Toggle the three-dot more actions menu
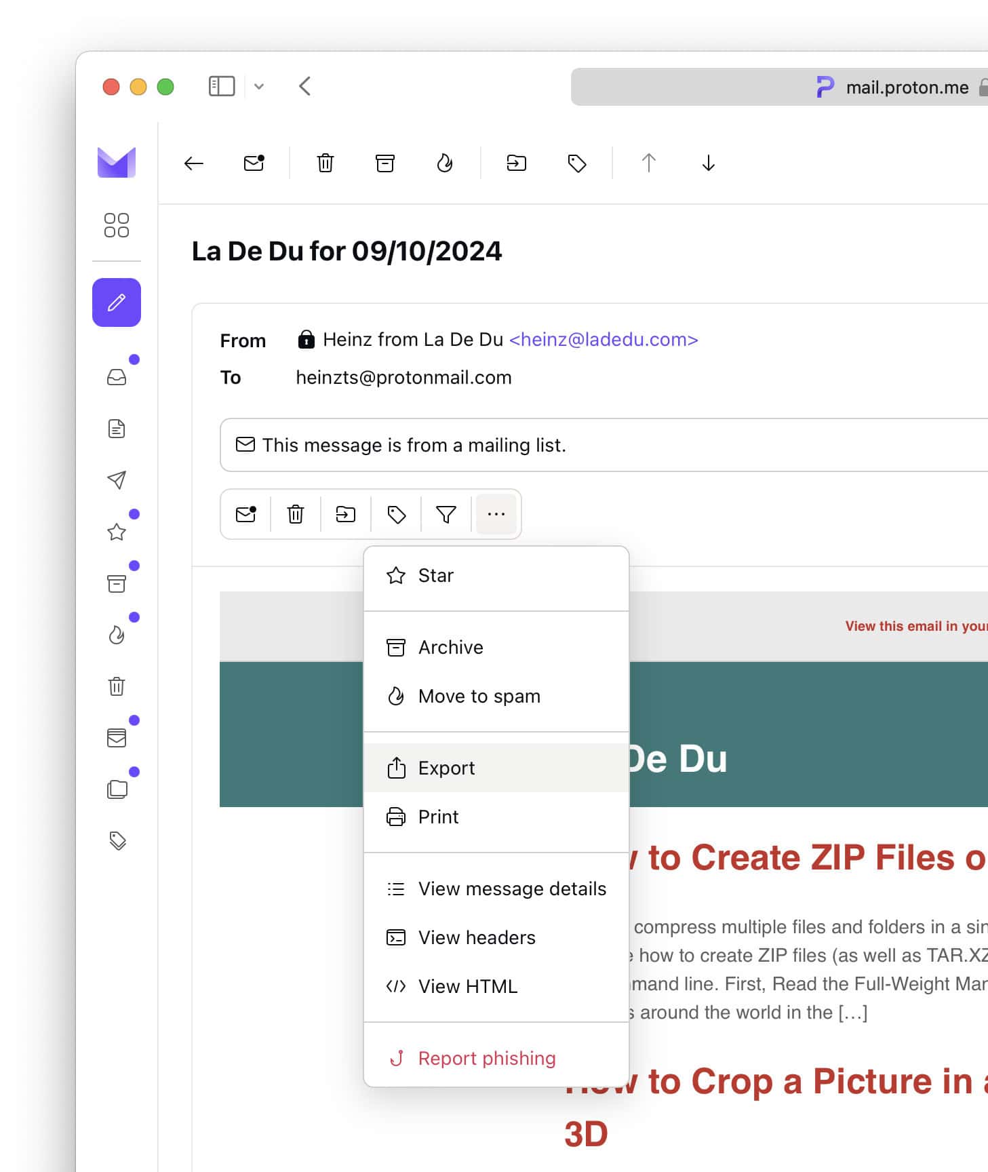988x1172 pixels. [496, 514]
